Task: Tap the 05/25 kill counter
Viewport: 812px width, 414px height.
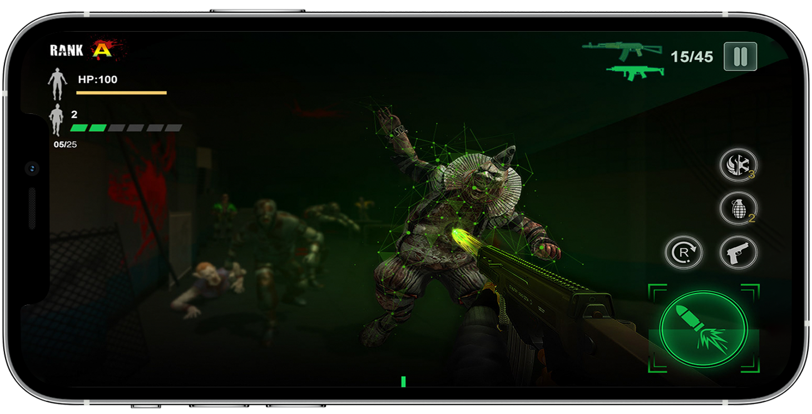Action: click(65, 144)
